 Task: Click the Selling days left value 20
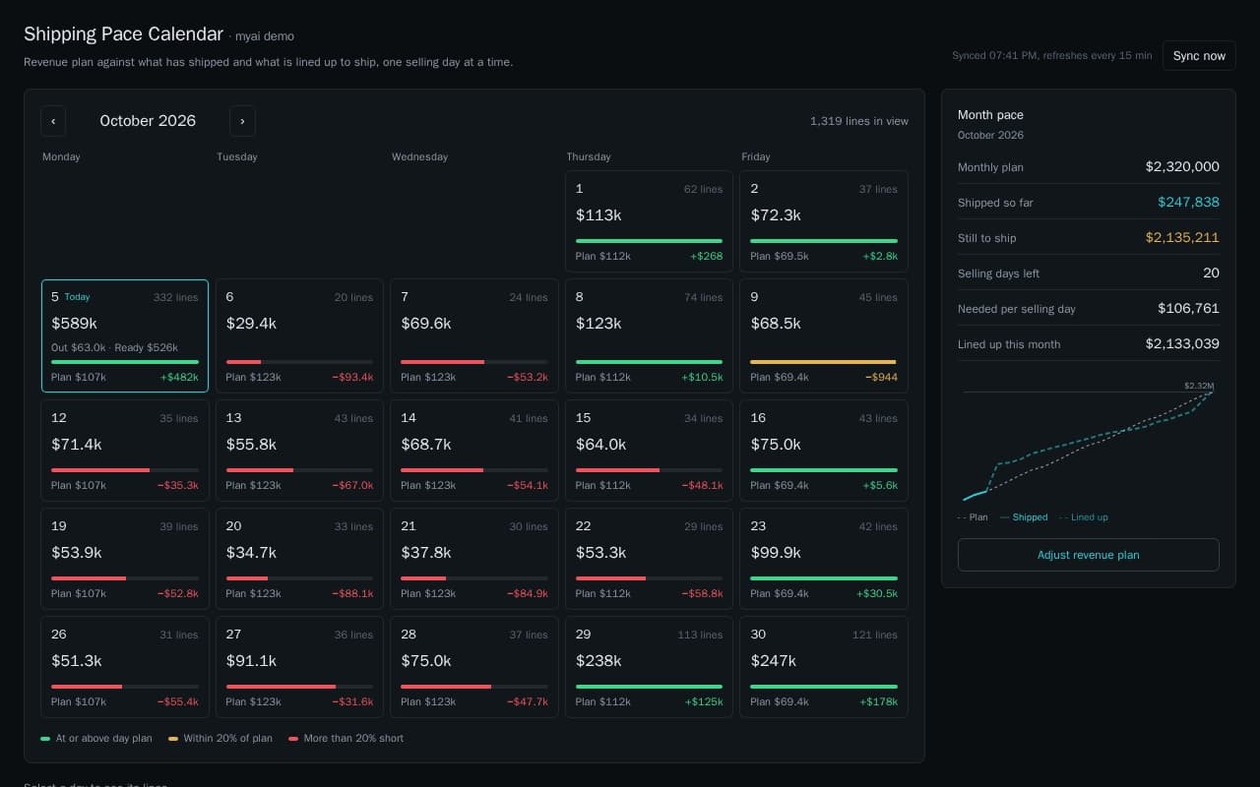point(1211,273)
